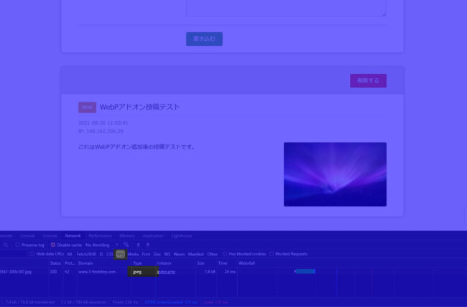Open the index.php initiator link
Screen dimensions: 467x307
[166, 272]
